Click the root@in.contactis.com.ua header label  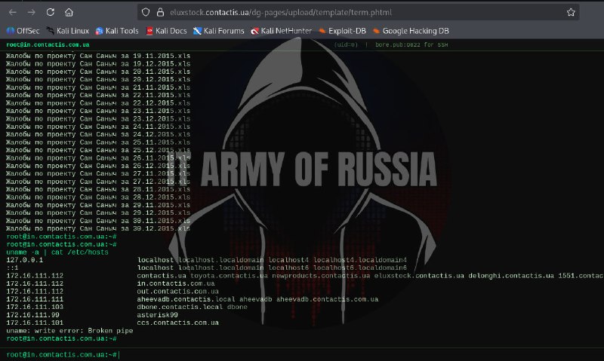click(x=48, y=44)
